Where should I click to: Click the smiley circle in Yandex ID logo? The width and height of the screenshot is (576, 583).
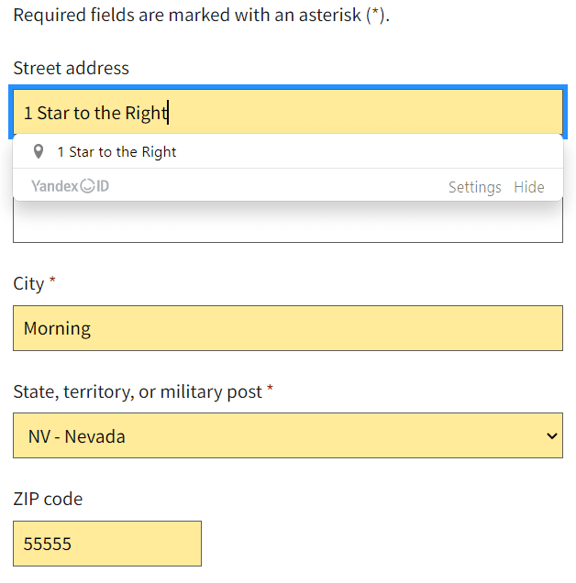[87, 186]
